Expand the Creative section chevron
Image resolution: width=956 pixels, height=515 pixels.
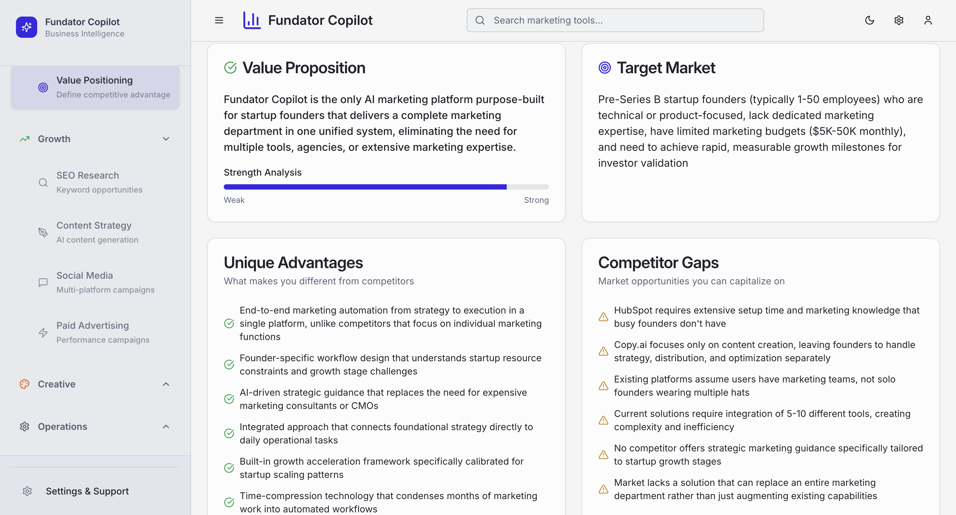tap(166, 384)
